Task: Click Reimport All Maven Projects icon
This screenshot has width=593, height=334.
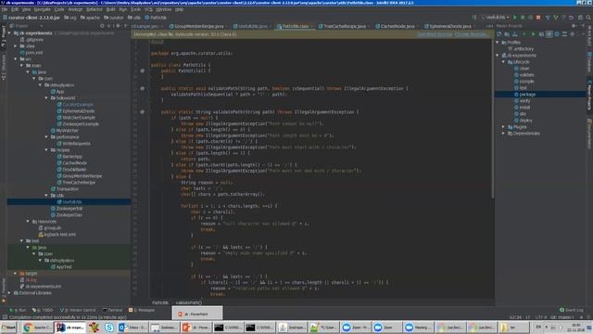Action: tap(498, 34)
